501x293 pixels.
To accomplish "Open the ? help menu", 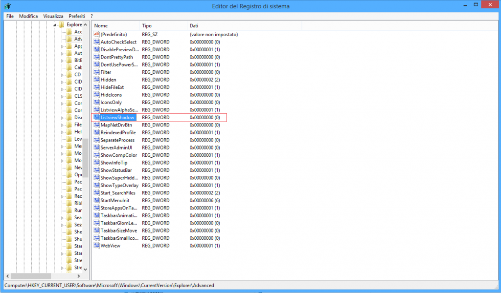I will [91, 16].
